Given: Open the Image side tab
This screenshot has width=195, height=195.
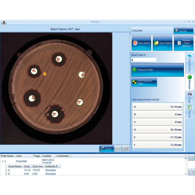Looking at the screenshot, I should [189, 97].
